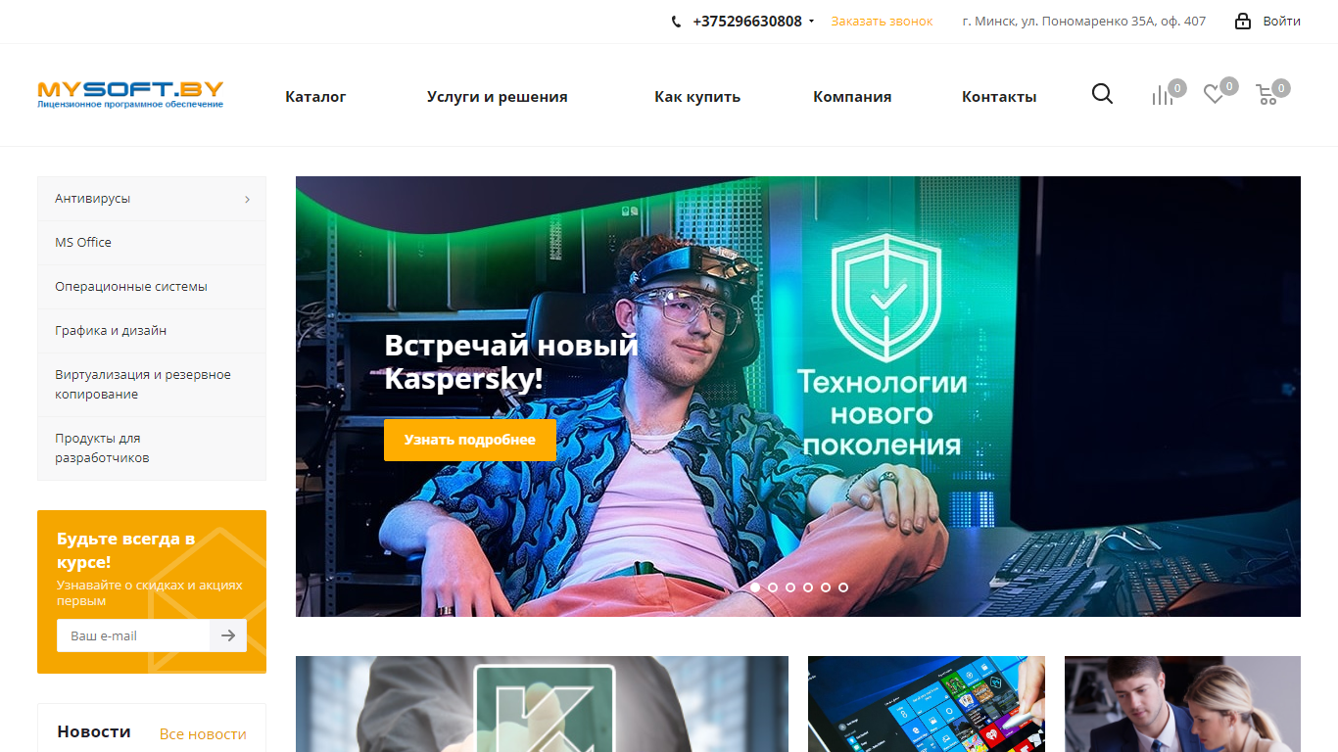The height and width of the screenshot is (752, 1338).
Task: Click the phone handset icon
Action: click(x=676, y=22)
